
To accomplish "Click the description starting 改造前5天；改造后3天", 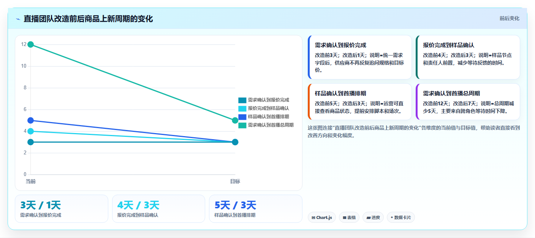I will (x=359, y=107).
